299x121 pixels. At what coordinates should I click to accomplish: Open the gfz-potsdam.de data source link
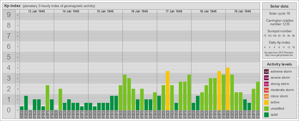[279, 55]
